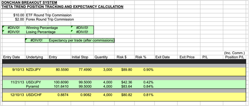Viewport: 249px width, 106px height.
Task: Click the Exit Price column header
Action: pyautogui.click(x=189, y=57)
